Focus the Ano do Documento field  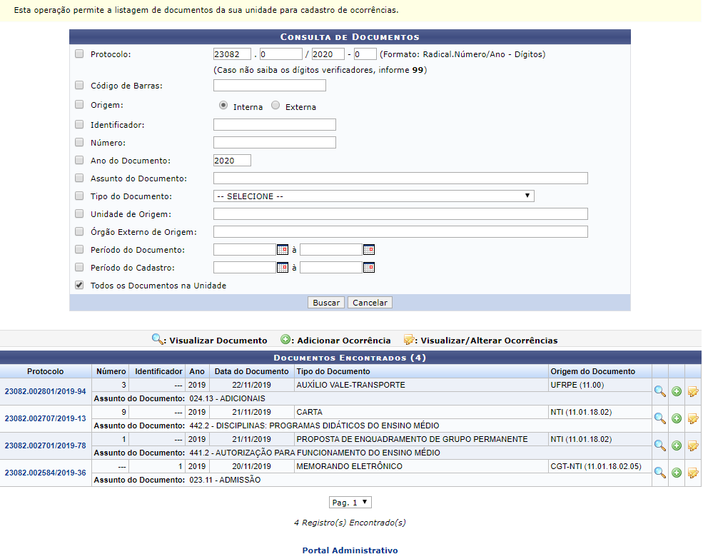click(x=232, y=160)
